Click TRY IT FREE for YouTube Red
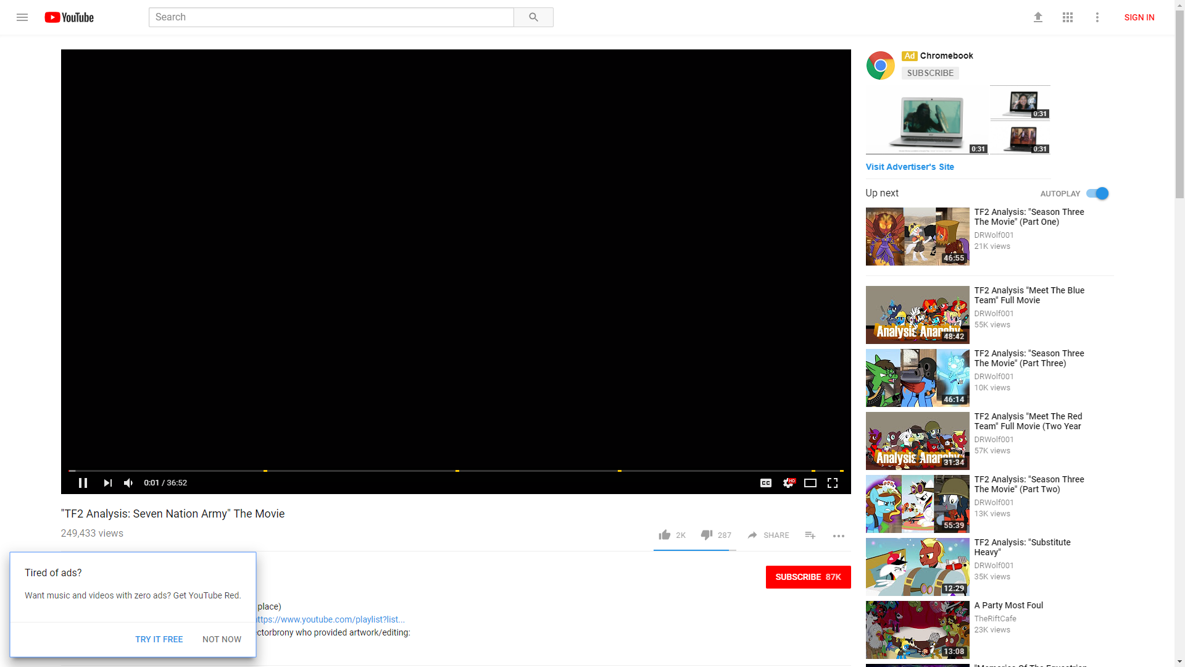1185x667 pixels. coord(159,639)
